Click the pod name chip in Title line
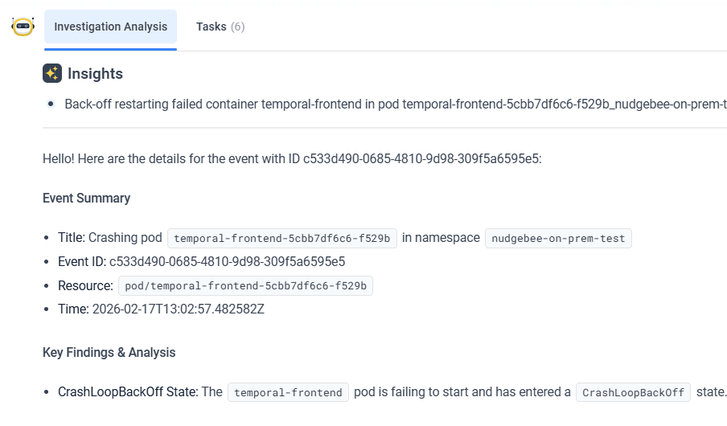This screenshot has width=727, height=426. click(x=281, y=238)
